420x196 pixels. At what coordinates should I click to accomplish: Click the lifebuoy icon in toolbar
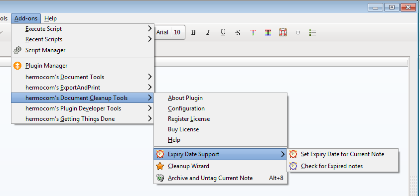pos(283,33)
